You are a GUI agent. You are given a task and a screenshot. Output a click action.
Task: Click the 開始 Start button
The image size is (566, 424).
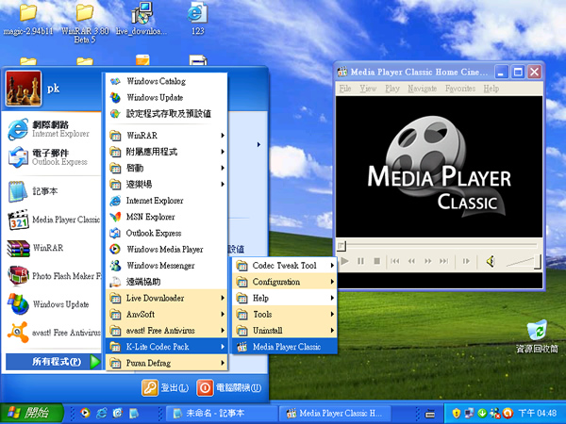[31, 414]
